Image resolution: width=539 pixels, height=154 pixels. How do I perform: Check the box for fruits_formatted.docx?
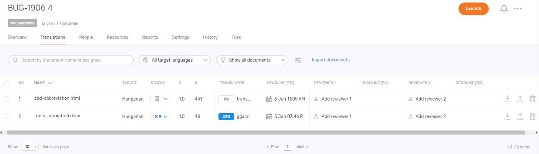pos(7,116)
